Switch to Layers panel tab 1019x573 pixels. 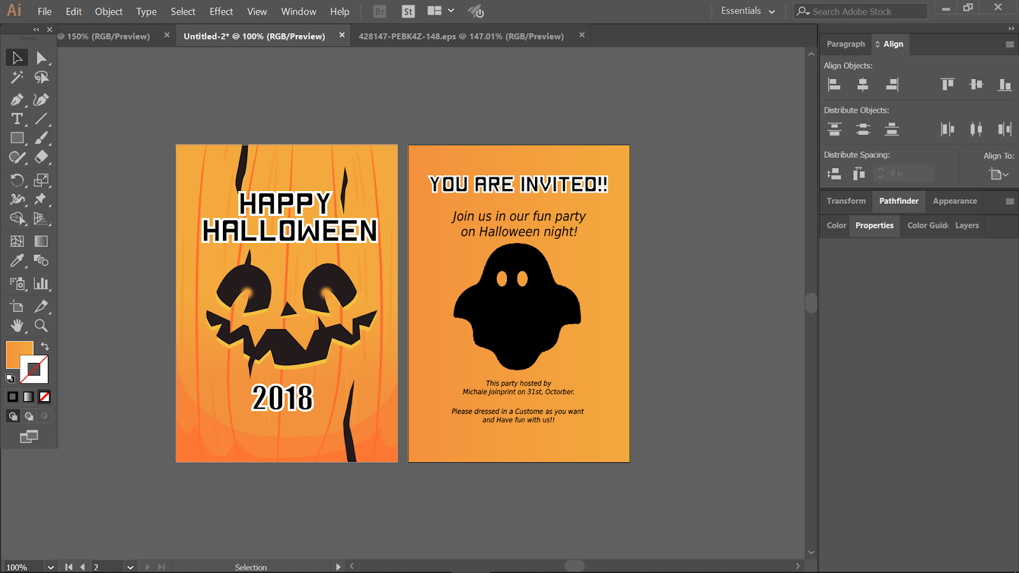point(967,225)
